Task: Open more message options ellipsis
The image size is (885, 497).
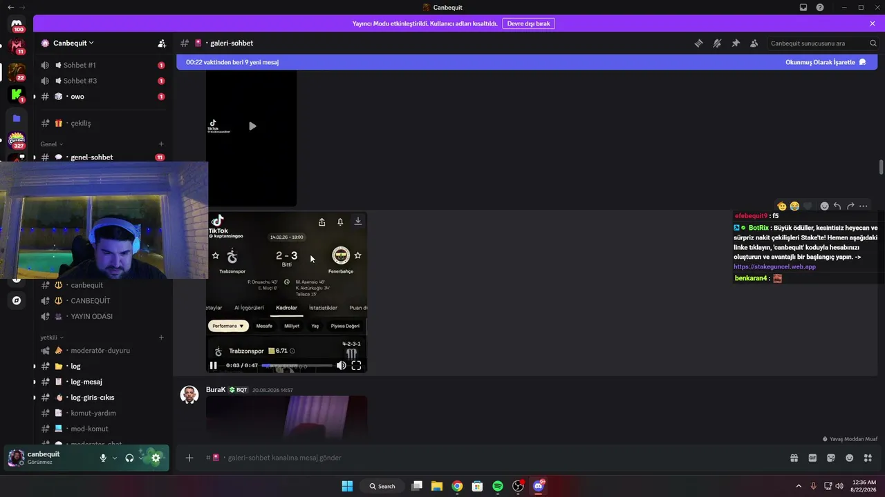Action: tap(864, 206)
